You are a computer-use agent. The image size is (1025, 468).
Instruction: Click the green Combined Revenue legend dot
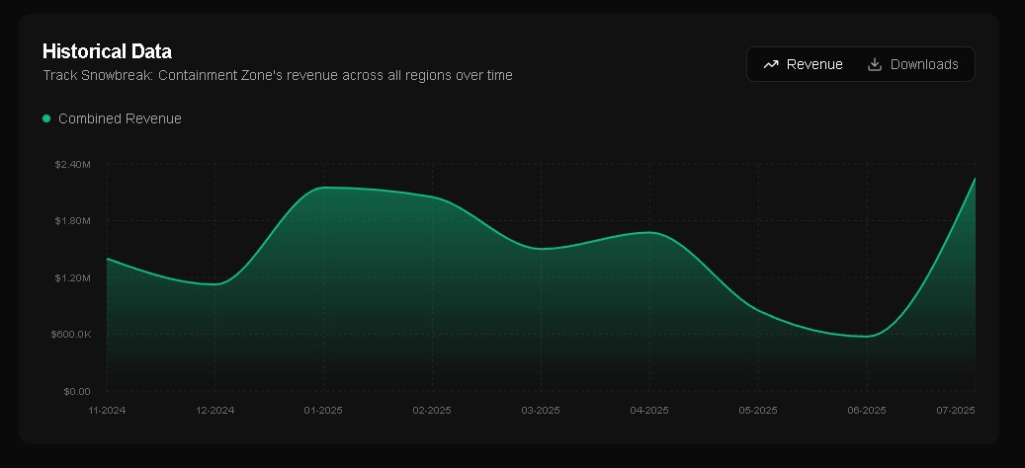[x=46, y=118]
